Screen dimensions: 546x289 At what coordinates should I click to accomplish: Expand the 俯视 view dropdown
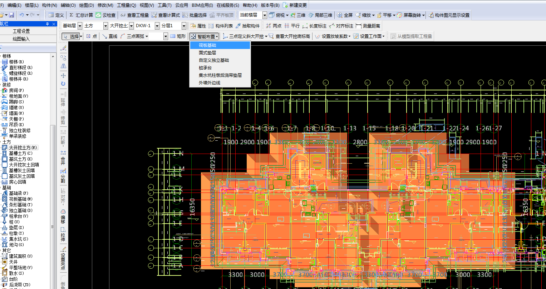(287, 15)
